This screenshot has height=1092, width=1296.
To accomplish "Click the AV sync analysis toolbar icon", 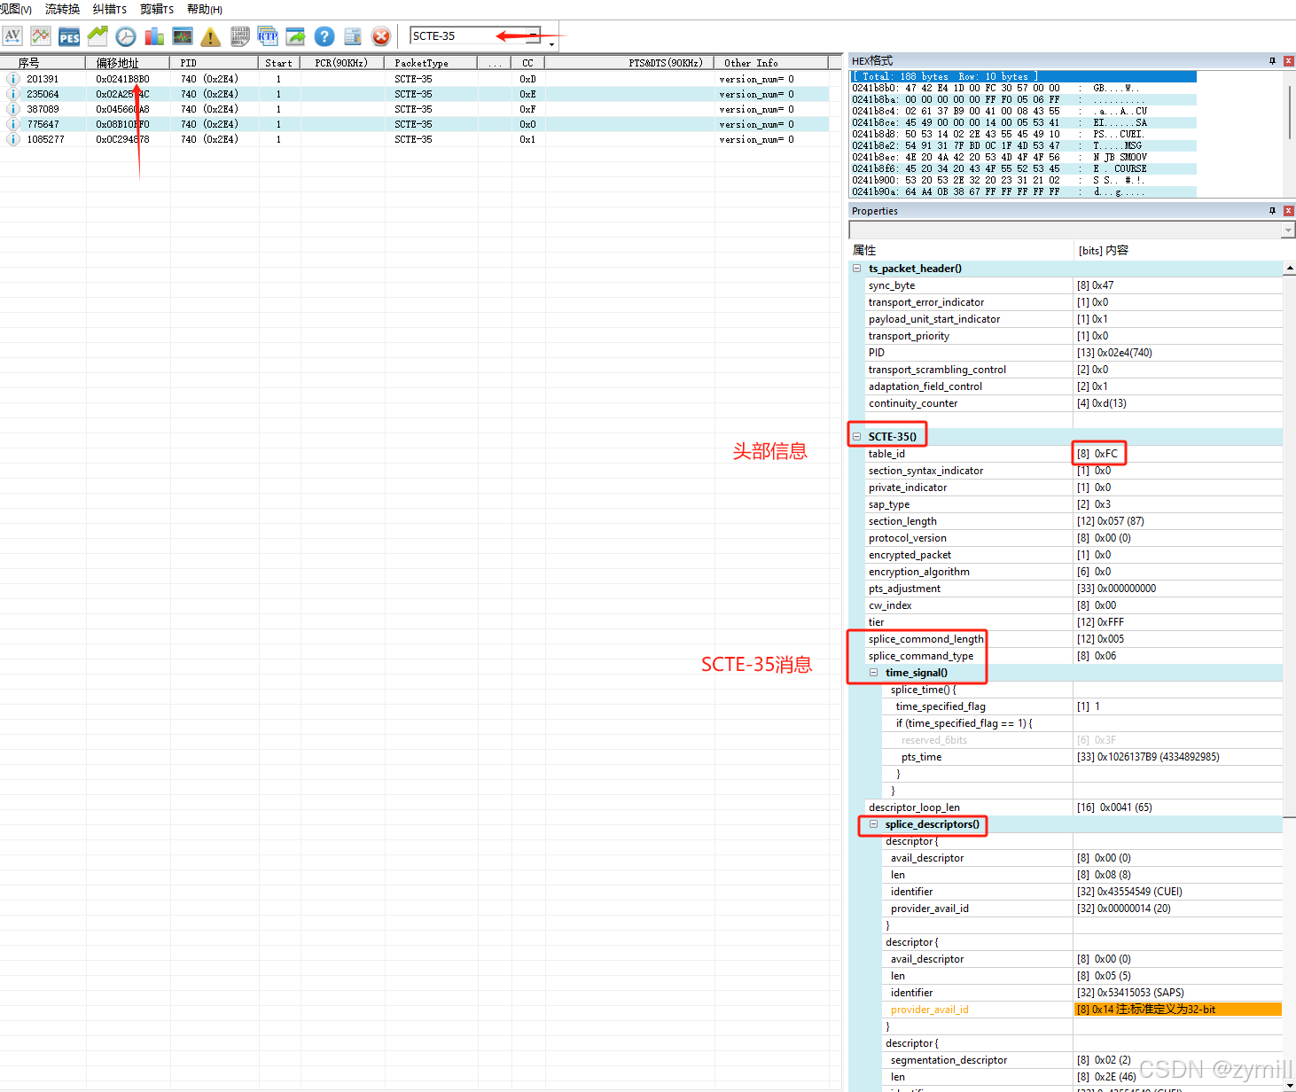I will (x=12, y=36).
